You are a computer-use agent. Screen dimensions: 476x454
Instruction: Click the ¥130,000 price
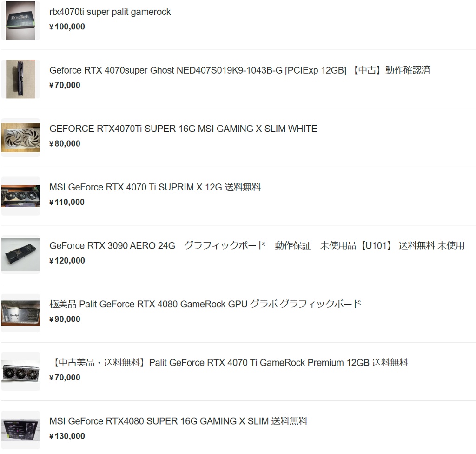point(67,436)
